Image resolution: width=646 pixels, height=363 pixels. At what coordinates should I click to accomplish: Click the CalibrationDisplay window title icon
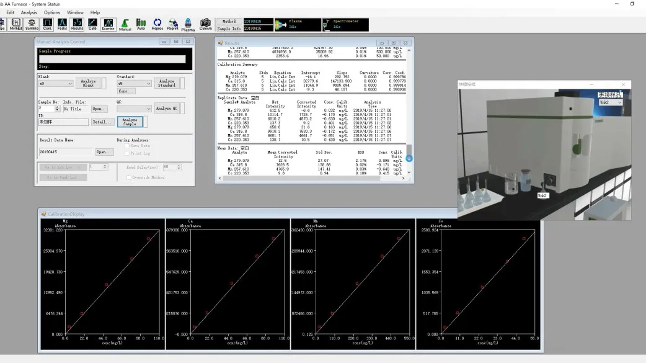click(43, 214)
